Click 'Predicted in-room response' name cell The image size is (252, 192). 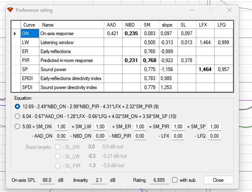click(72, 60)
